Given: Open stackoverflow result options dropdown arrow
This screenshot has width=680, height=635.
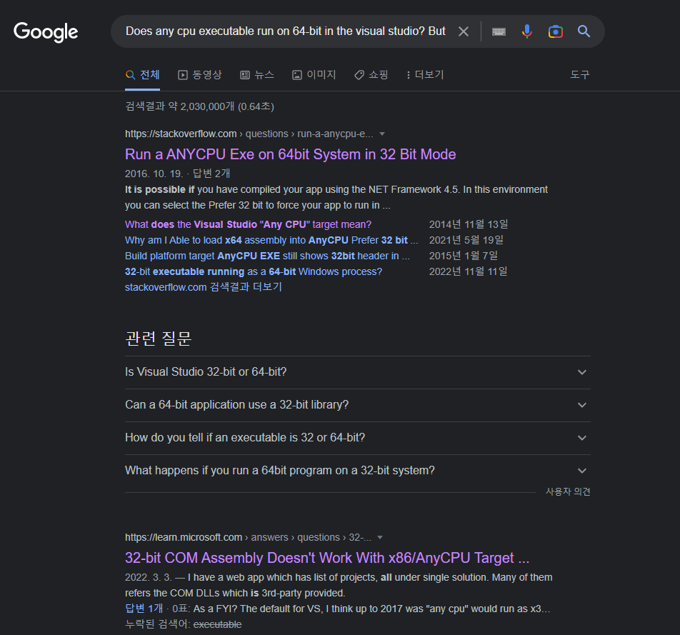Looking at the screenshot, I should (382, 134).
